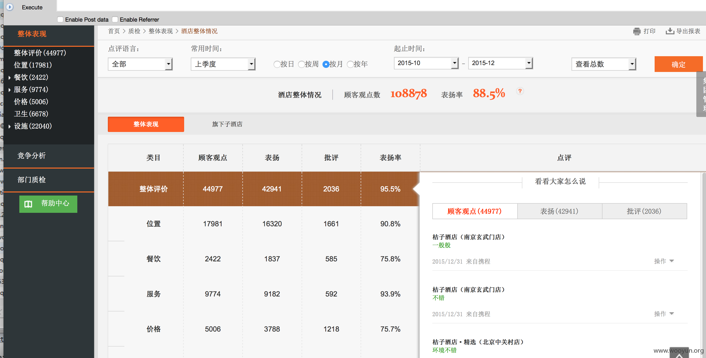Screen dimensions: 706x358
Task: Expand the 服务 (9774) sidebar item
Action: pos(10,90)
